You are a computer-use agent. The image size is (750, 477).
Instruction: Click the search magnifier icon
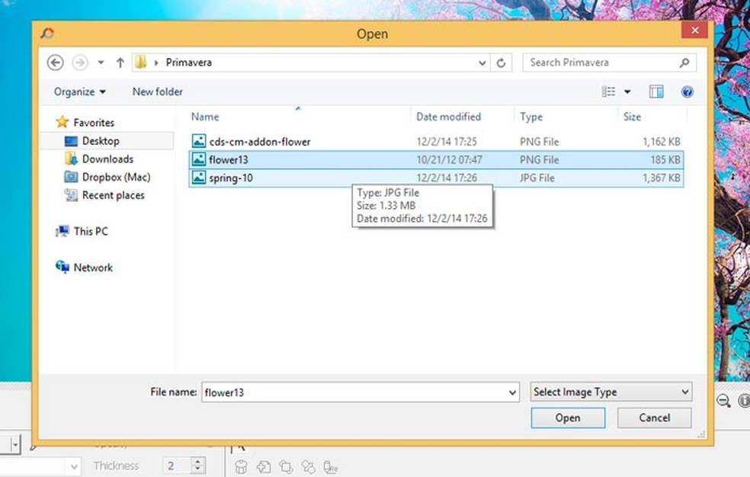click(684, 62)
